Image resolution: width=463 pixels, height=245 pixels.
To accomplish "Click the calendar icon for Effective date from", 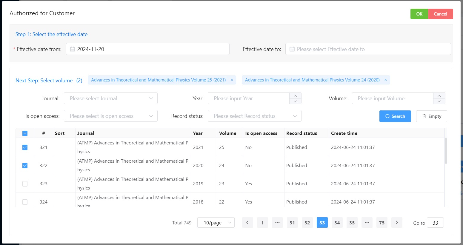I will [x=73, y=49].
